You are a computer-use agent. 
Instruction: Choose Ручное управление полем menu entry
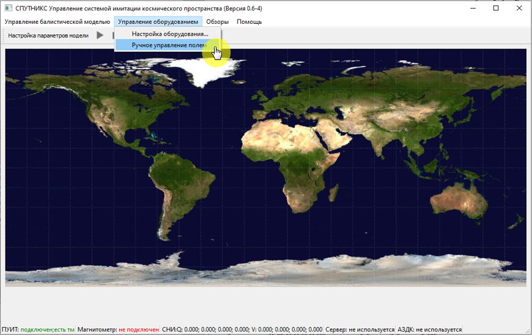168,45
